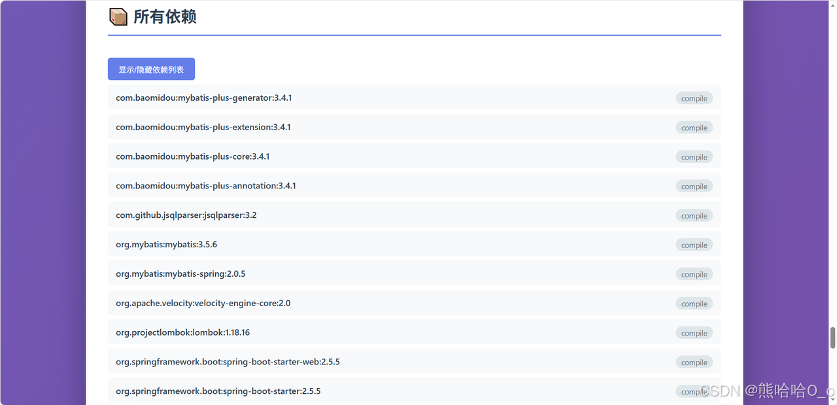Click compile badge for mybatis-plus-core

point(694,157)
